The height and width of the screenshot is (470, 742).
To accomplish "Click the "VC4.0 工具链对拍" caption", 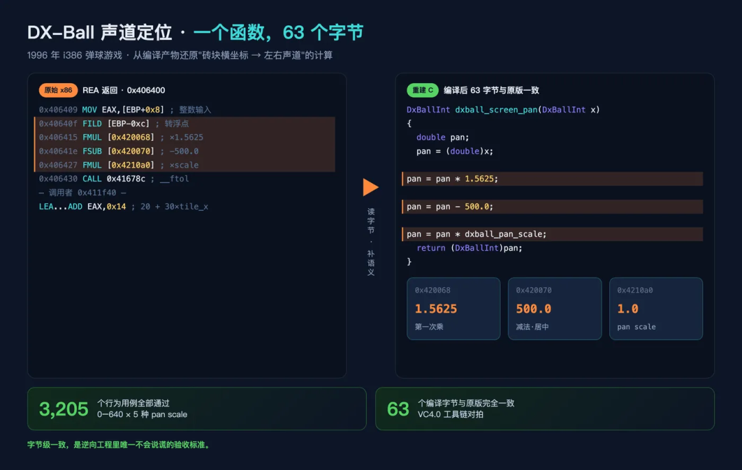I will coord(451,414).
